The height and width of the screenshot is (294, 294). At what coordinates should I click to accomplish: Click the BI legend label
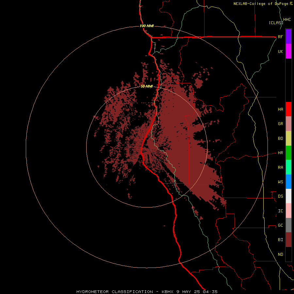point(280,240)
